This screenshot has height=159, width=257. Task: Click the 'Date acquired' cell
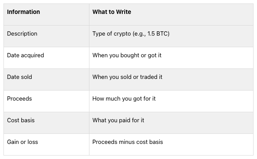pos(26,55)
